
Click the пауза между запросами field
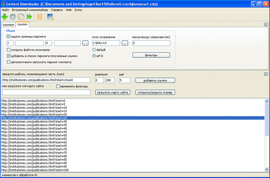pos(151,43)
